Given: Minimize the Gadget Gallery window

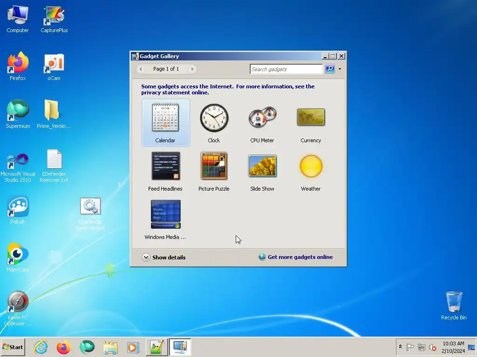Looking at the screenshot, I should [x=325, y=56].
